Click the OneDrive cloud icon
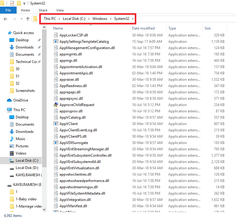The height and width of the screenshot is (219, 236). coord(9,100)
